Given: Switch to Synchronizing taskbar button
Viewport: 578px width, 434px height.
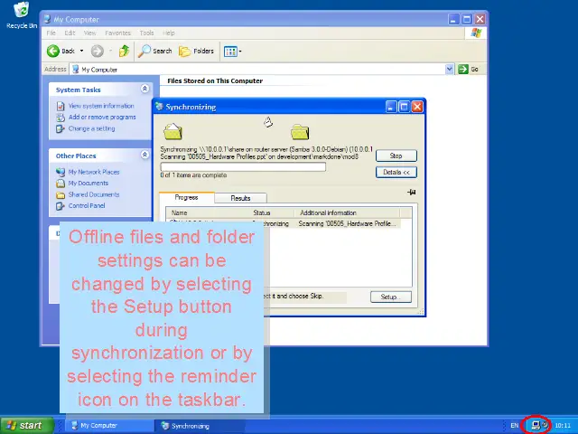Looking at the screenshot, I should (200, 426).
